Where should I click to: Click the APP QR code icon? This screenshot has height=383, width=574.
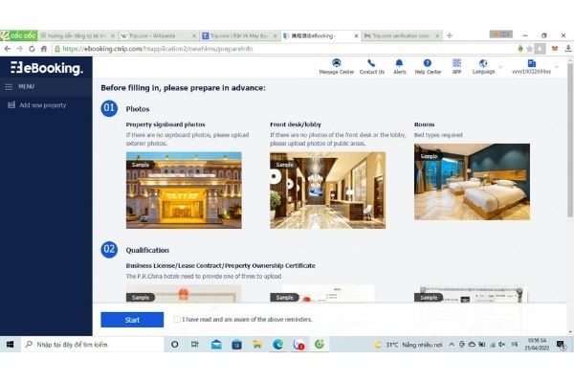tap(456, 62)
